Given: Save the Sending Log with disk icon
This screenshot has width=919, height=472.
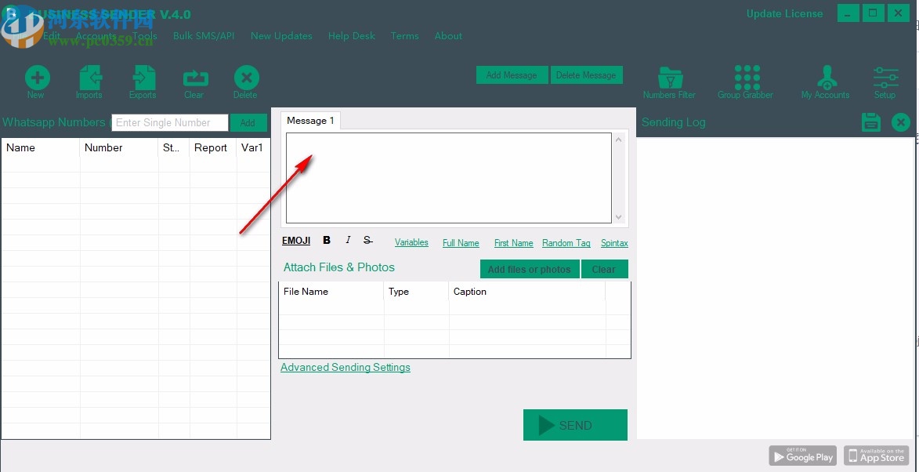Looking at the screenshot, I should pos(871,122).
